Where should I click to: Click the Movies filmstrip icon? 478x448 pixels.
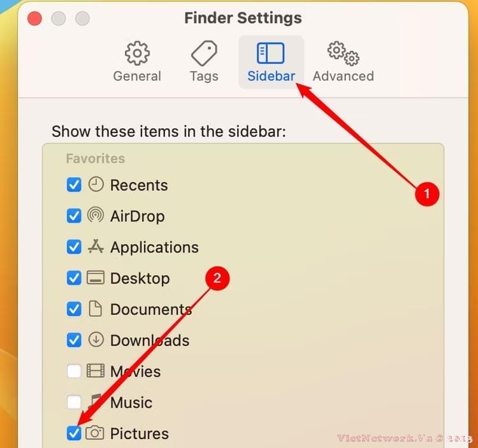(96, 371)
